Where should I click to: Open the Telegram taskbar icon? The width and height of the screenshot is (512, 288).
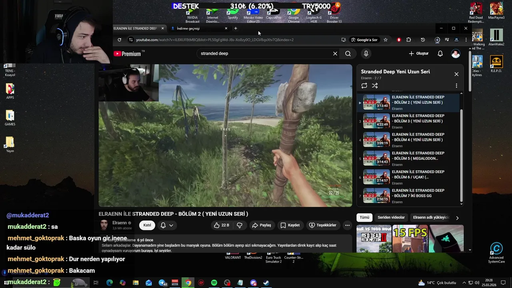coord(162,283)
